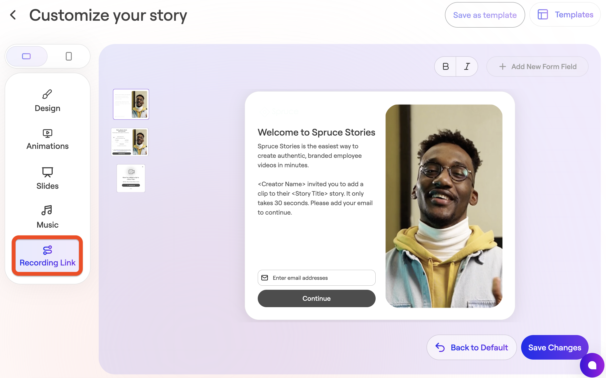Go back using the left arrow

click(13, 15)
